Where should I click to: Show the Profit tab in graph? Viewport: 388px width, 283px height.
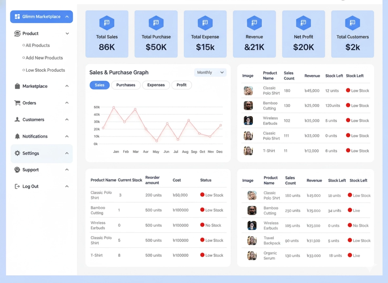tap(182, 85)
